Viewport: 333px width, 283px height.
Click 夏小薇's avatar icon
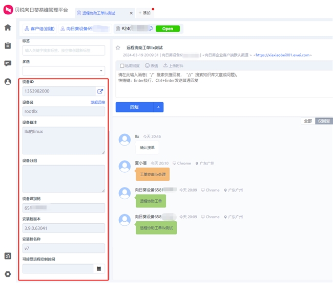click(124, 167)
